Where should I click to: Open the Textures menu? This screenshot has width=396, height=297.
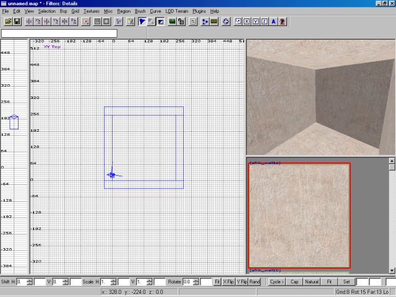pos(92,11)
